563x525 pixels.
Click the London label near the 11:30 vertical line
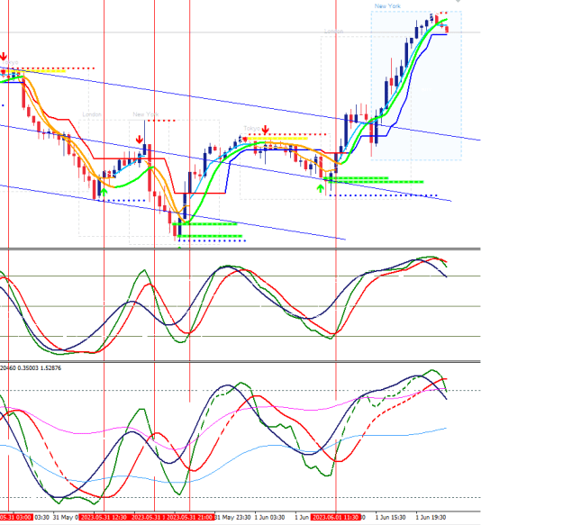click(x=333, y=32)
